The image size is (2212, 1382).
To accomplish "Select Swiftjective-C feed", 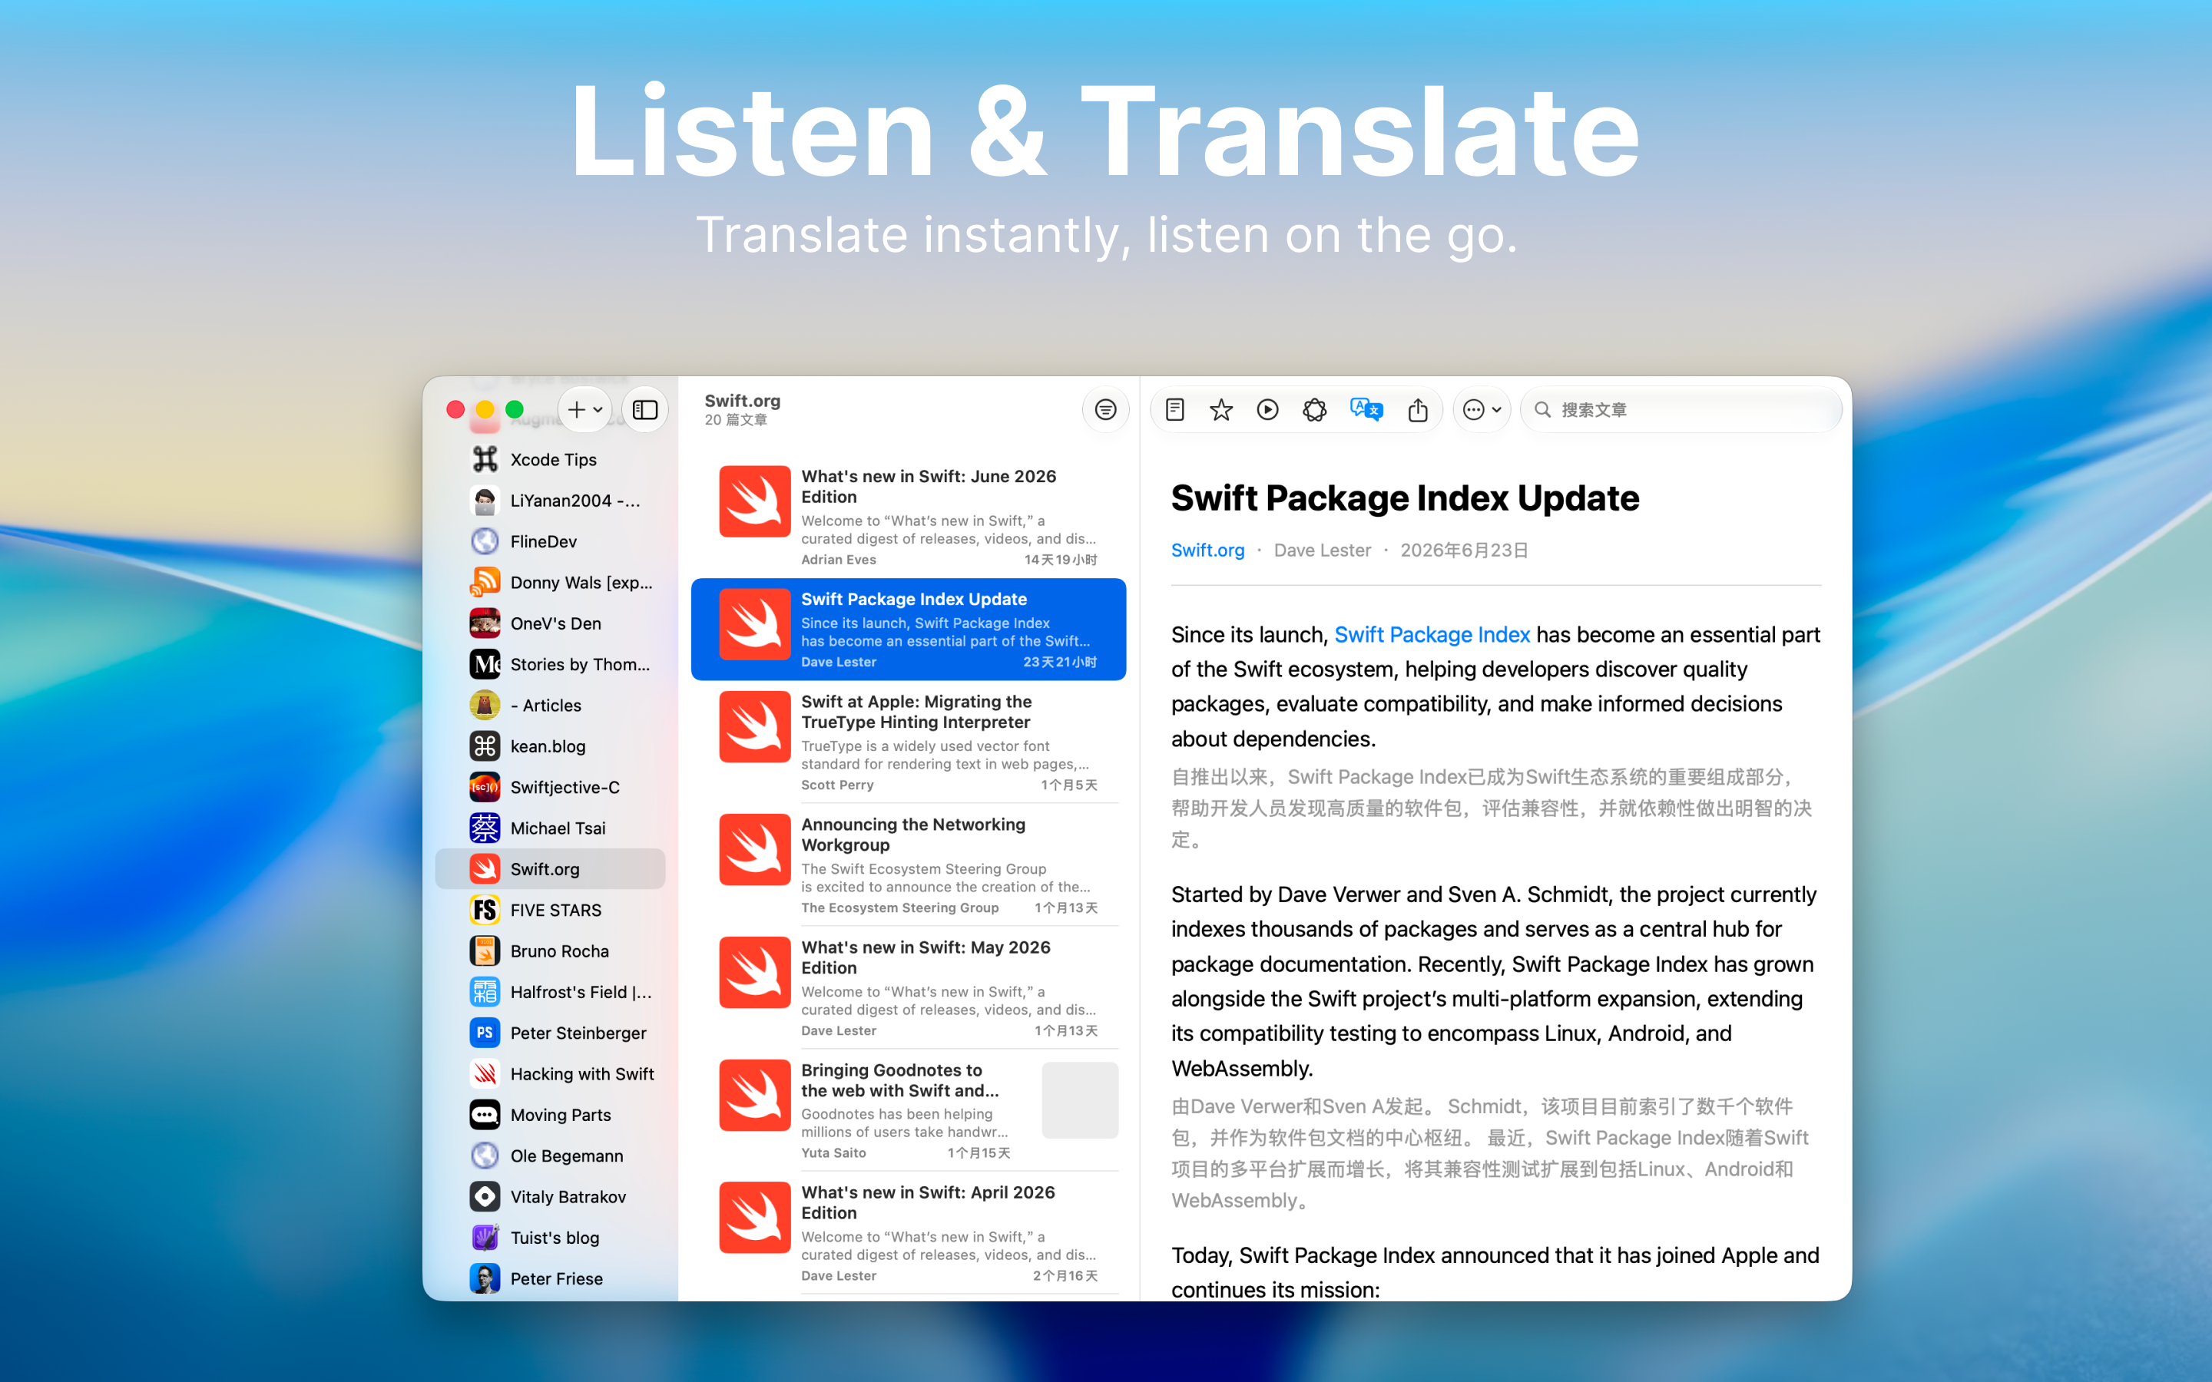I will click(x=551, y=787).
